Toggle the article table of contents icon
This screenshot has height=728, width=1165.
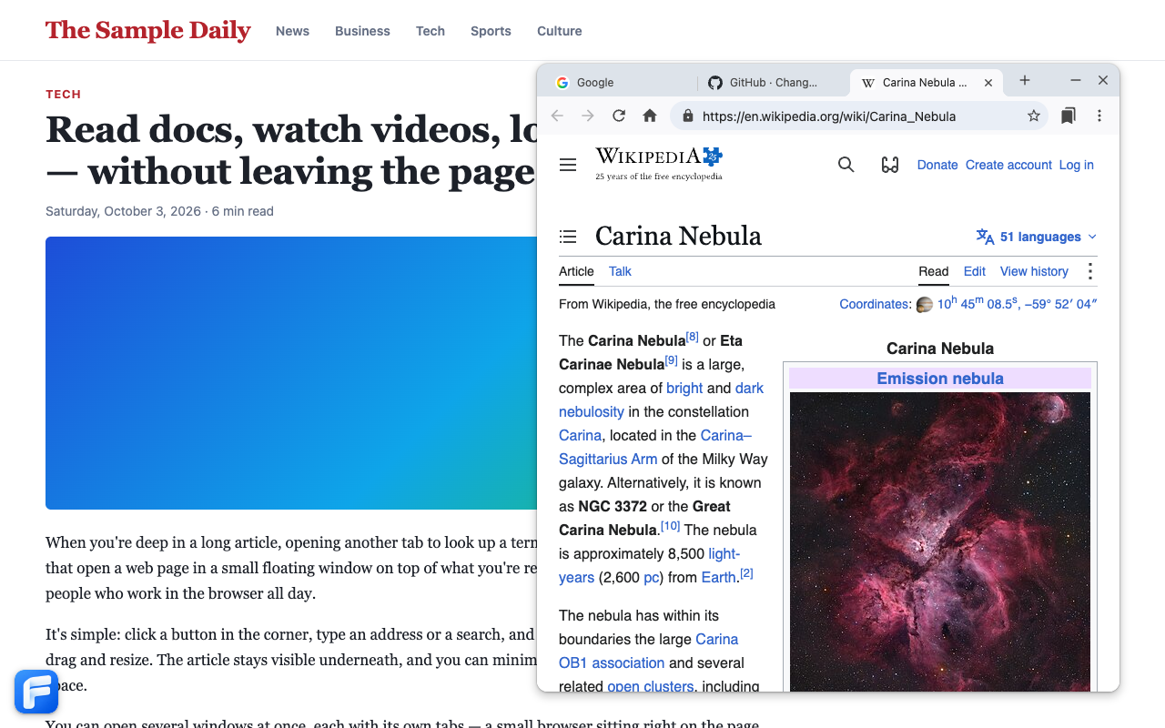point(568,237)
